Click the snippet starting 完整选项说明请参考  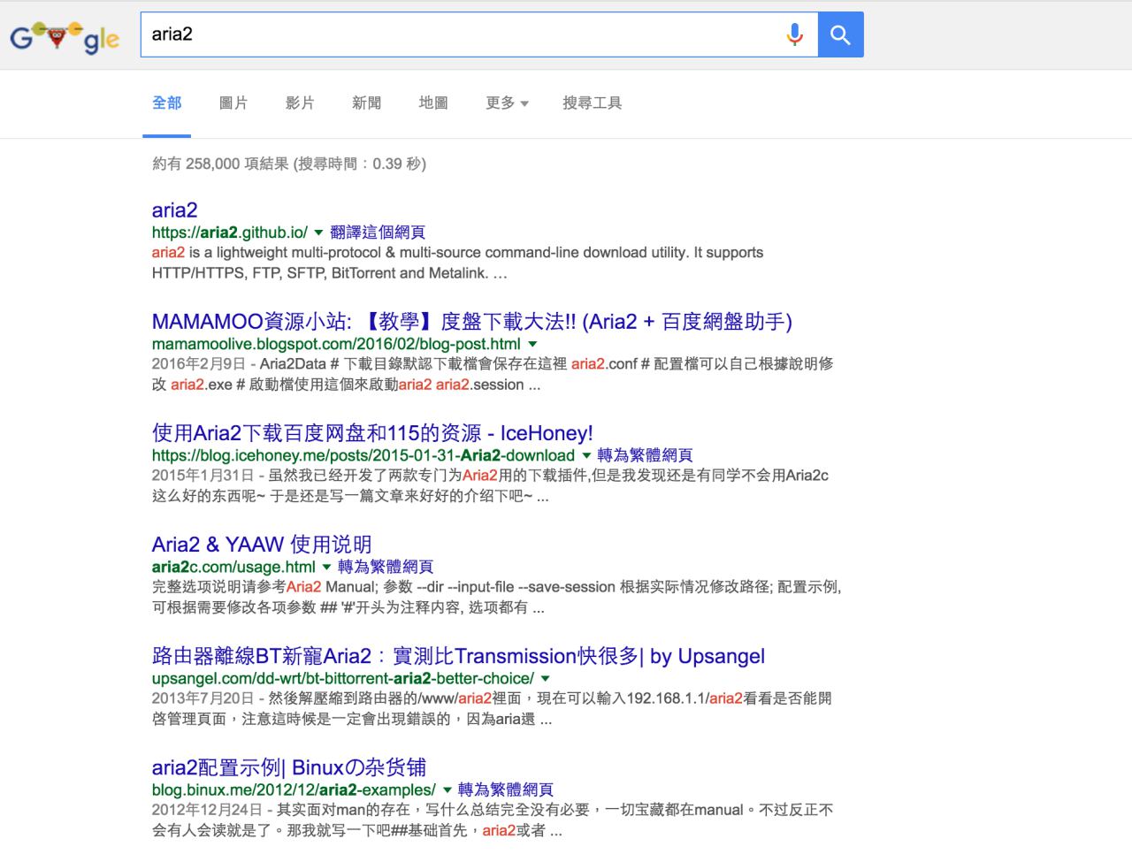point(496,597)
